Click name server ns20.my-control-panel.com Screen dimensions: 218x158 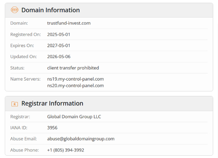coord(75,86)
